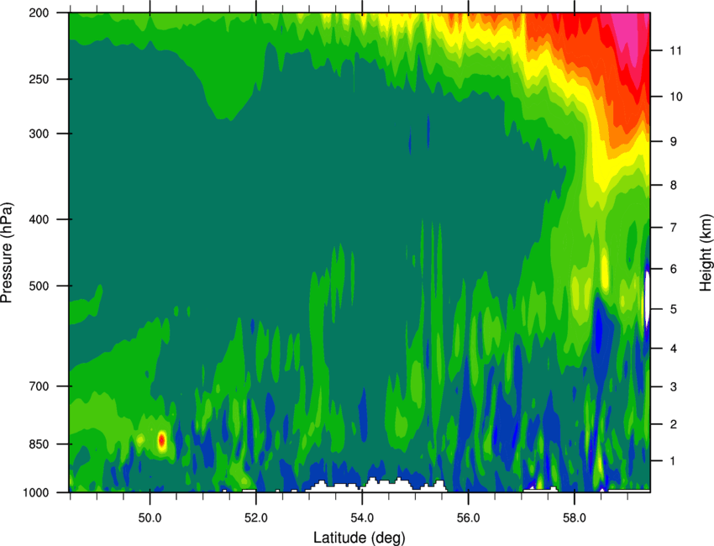Click the 2 km height label
Viewport: 714px width, 546px height.
tap(673, 424)
